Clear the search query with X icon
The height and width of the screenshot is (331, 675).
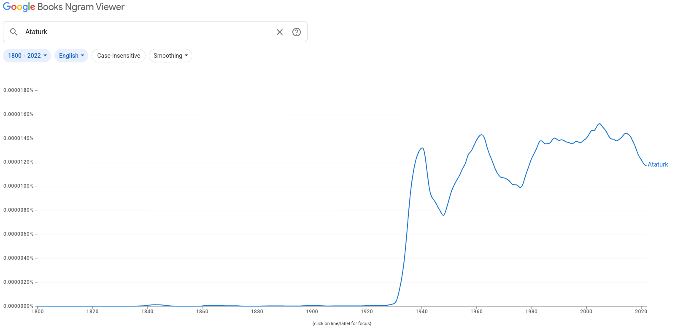coord(280,32)
